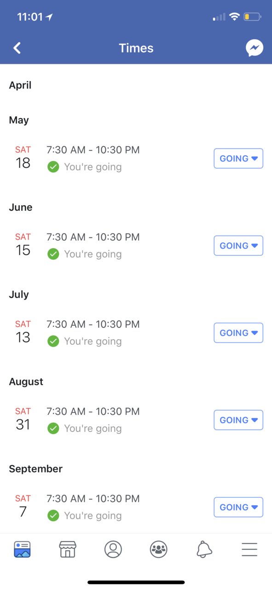Change response via GOING button for September 7
Screen dimensions: 272x590
coord(238,507)
